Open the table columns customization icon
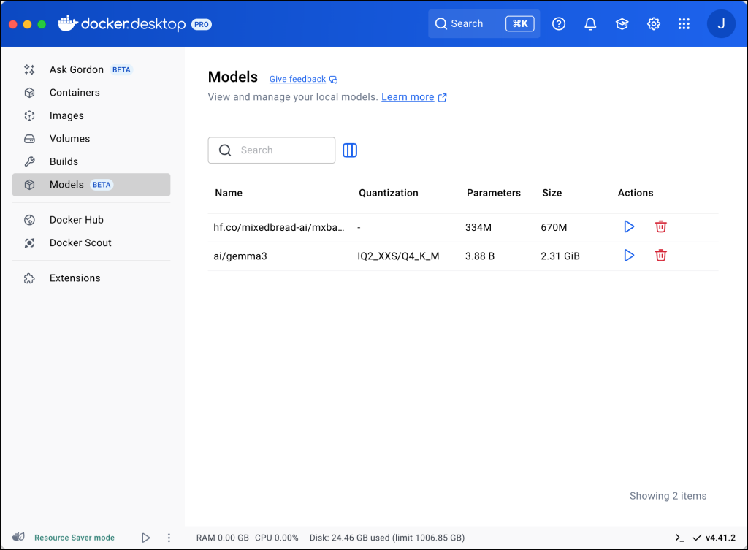Viewport: 748px width, 550px height. tap(350, 150)
